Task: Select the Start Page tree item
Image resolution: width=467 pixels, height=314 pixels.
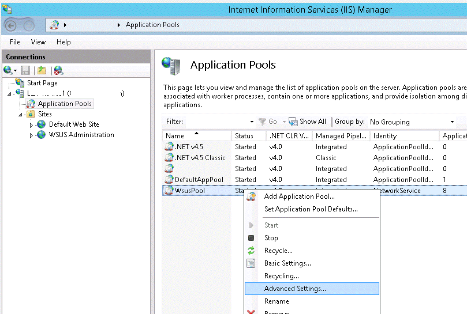Action: [42, 83]
